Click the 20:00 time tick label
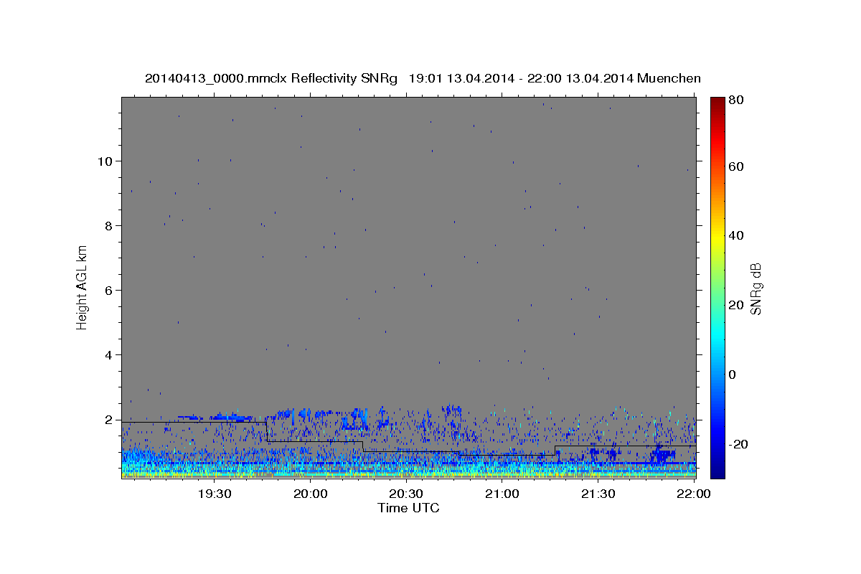Image resolution: width=861 pixels, height=574 pixels. pyautogui.click(x=310, y=494)
